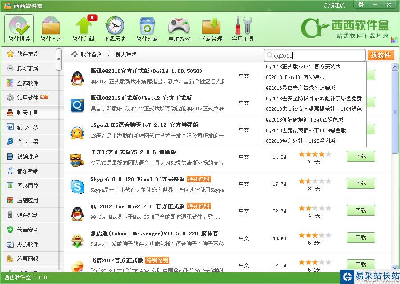Select 音乐听歌 category
The width and height of the screenshot is (400, 284).
point(29,171)
